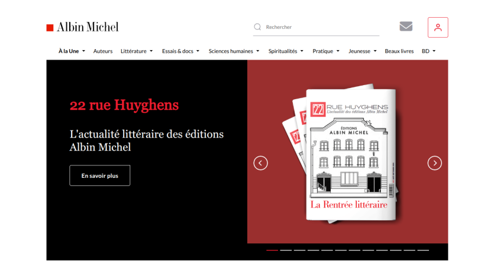The height and width of the screenshot is (277, 494).
Task: Open the Beaux livres page
Action: tap(399, 51)
